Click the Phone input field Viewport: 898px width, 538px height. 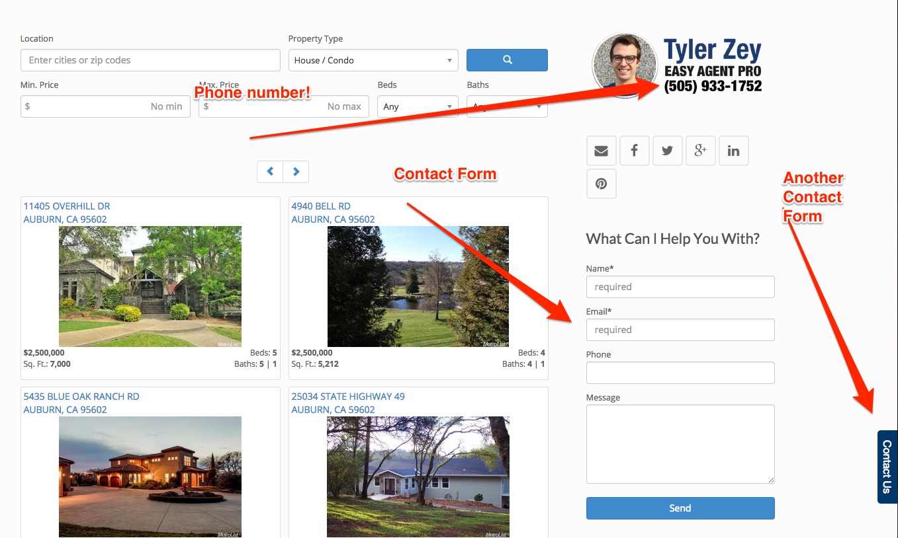[680, 373]
